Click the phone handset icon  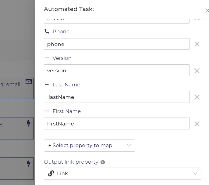47,31
